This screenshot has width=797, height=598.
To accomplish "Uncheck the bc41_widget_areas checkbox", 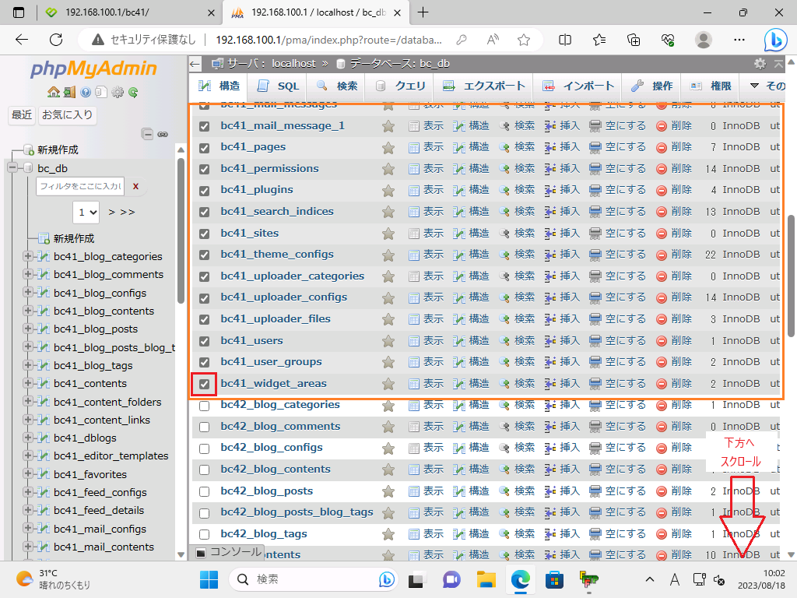I will (204, 384).
